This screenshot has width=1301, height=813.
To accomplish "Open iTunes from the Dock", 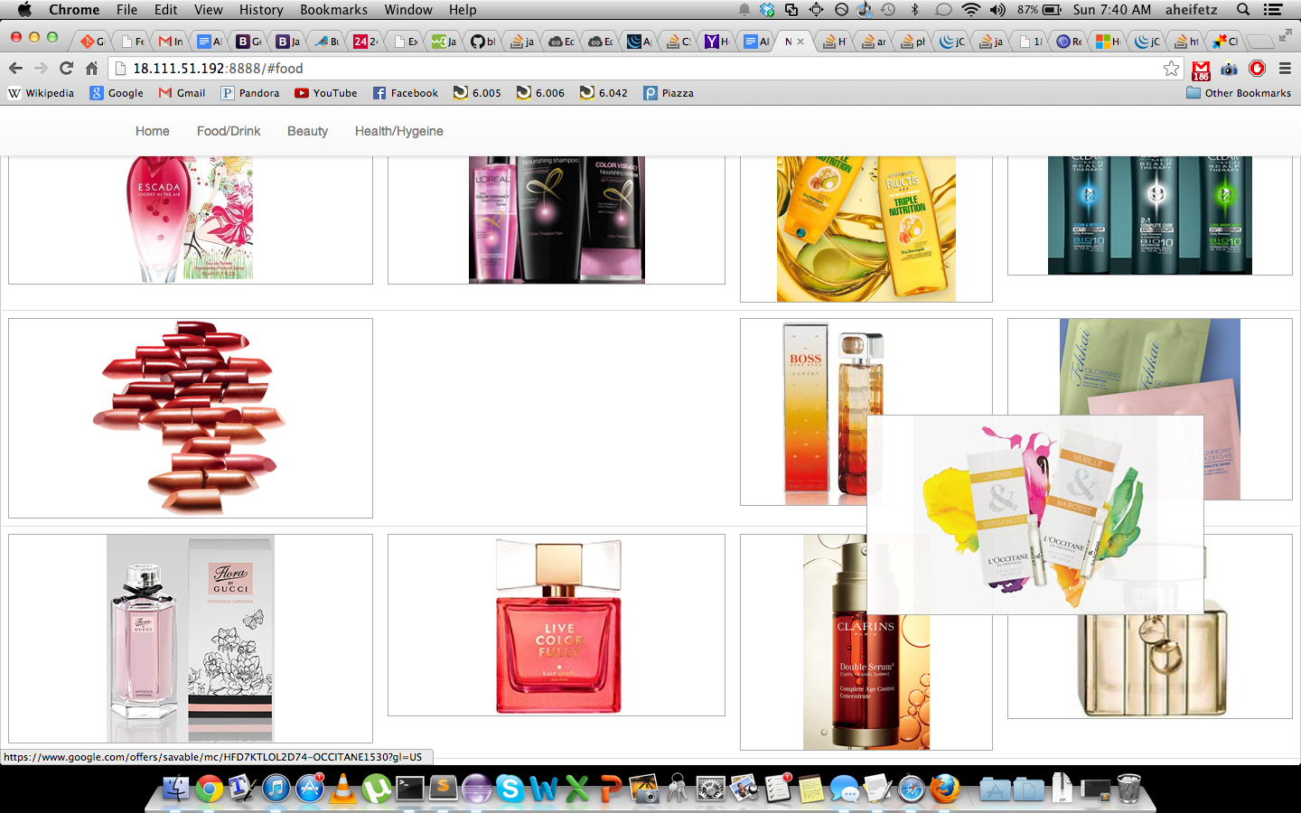I will (x=276, y=788).
